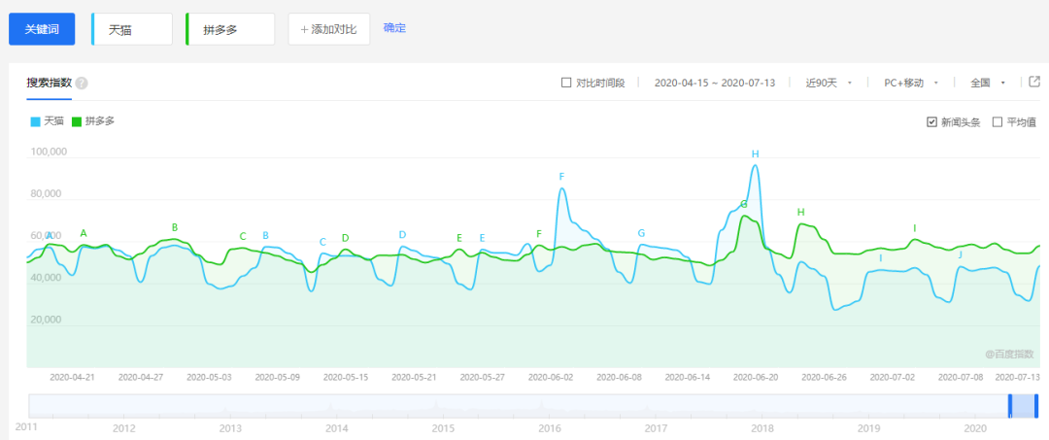Click the 2020-06-20 date label on the axis
This screenshot has height=440, width=1049.
pos(756,377)
